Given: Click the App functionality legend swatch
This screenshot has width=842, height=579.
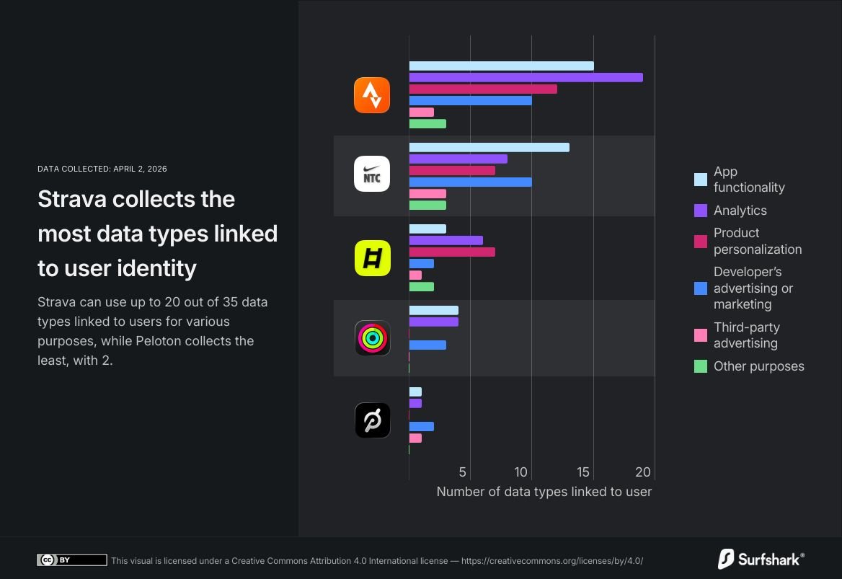Looking at the screenshot, I should [700, 180].
